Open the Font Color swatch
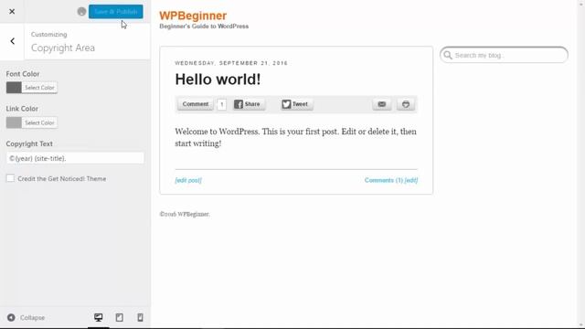The image size is (585, 329). pyautogui.click(x=14, y=88)
